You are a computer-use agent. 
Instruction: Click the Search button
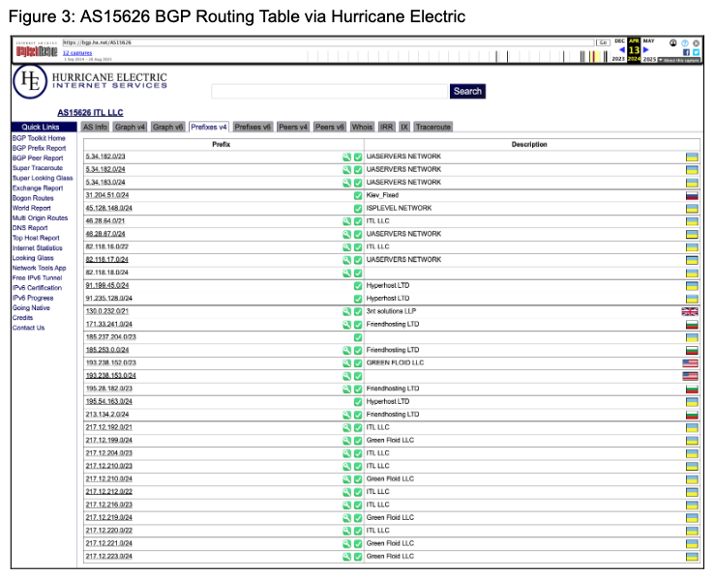click(467, 91)
